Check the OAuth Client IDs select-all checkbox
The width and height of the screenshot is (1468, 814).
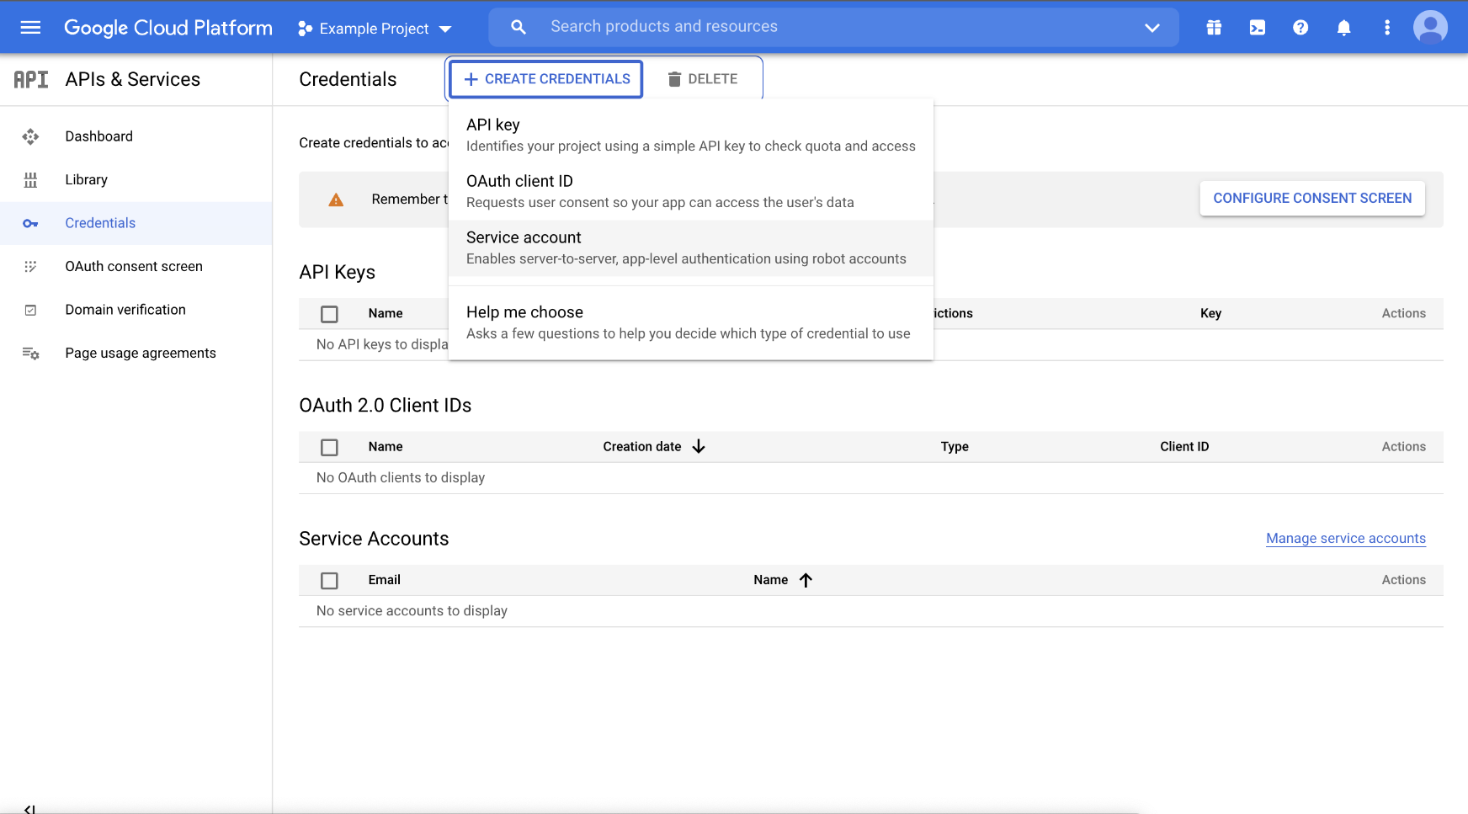pyautogui.click(x=329, y=448)
